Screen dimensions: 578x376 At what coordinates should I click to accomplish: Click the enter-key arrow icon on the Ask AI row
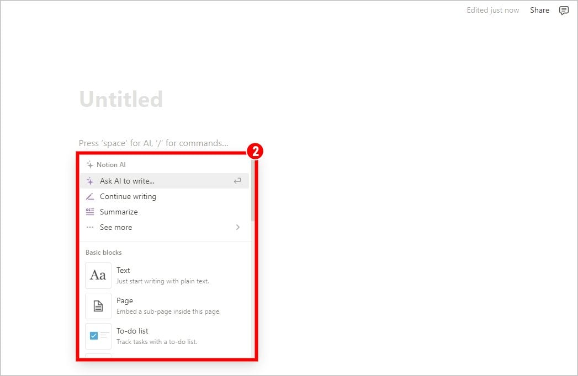[237, 181]
